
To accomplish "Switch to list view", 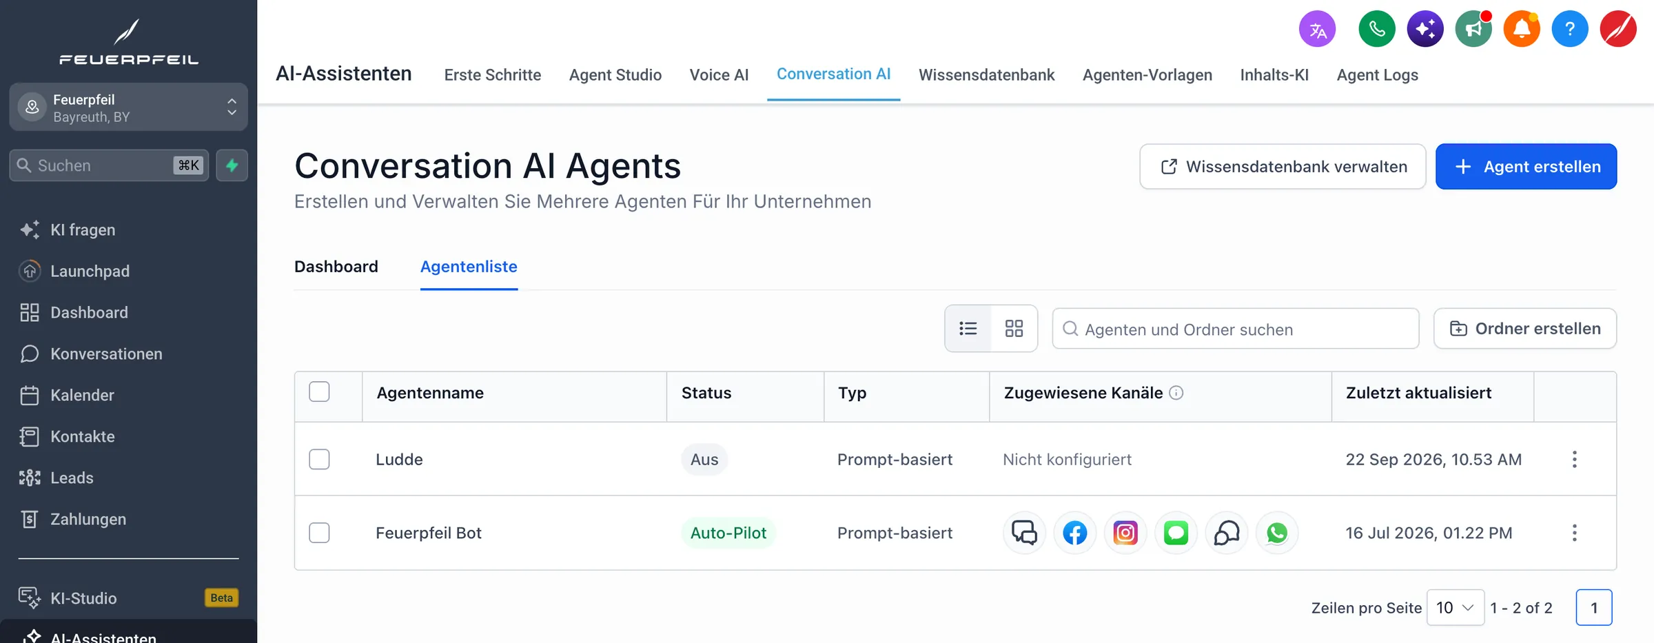I will 968,329.
